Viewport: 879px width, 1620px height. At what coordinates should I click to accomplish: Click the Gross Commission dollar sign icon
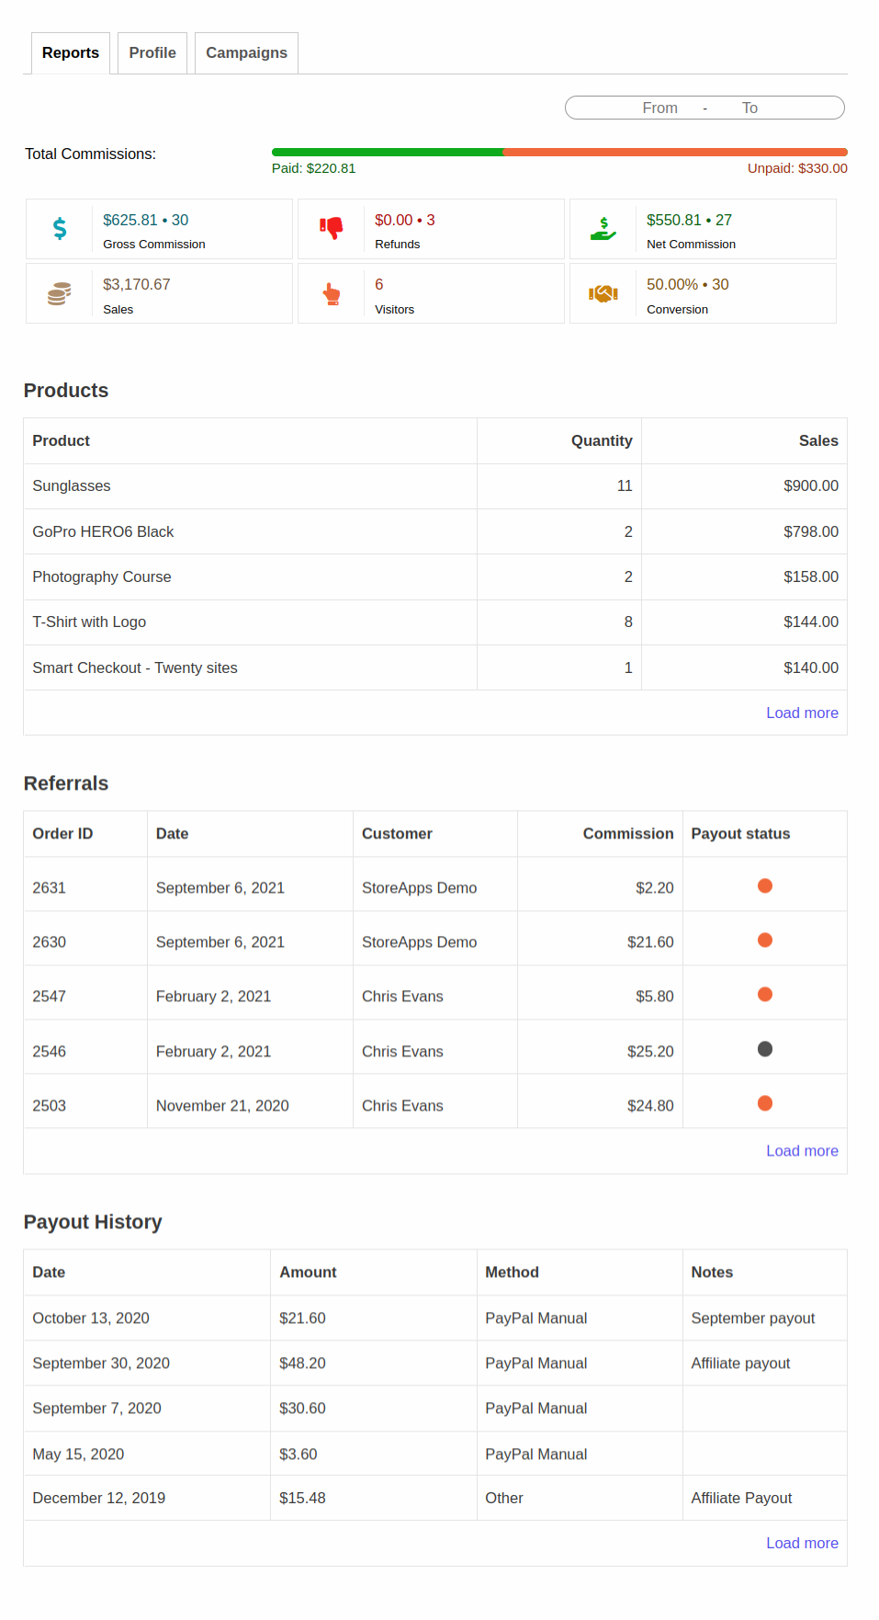click(60, 229)
